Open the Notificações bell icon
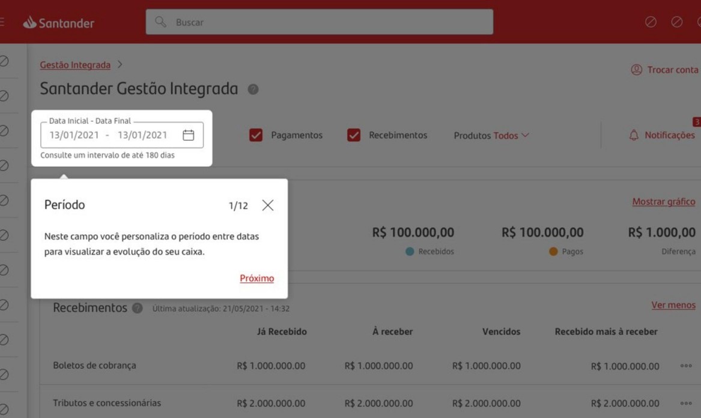The width and height of the screenshot is (701, 418). coord(634,135)
